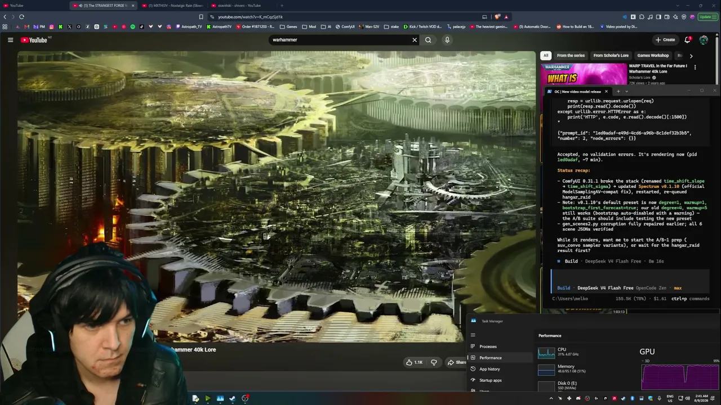
Task: Open the Wan-S2V bookmark
Action: [x=369, y=26]
